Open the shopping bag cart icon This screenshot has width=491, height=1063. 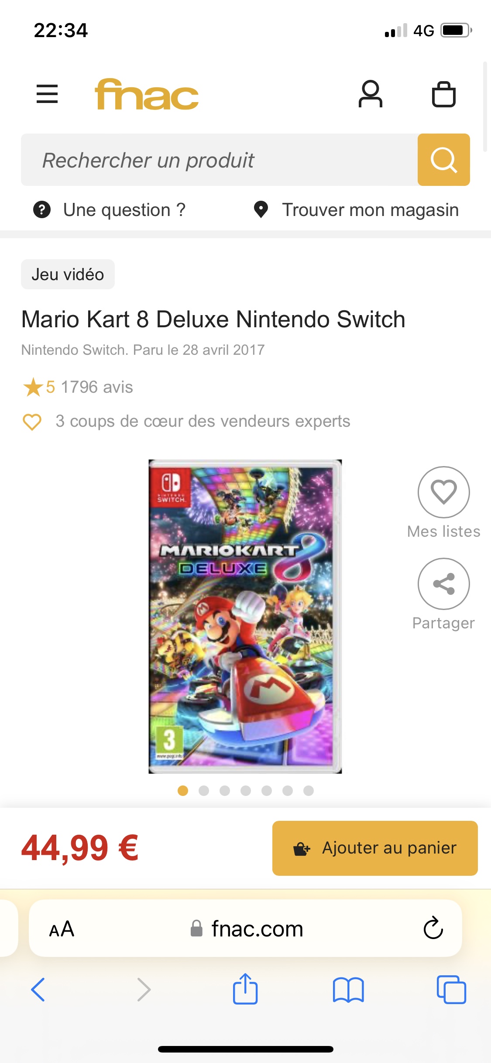click(443, 94)
